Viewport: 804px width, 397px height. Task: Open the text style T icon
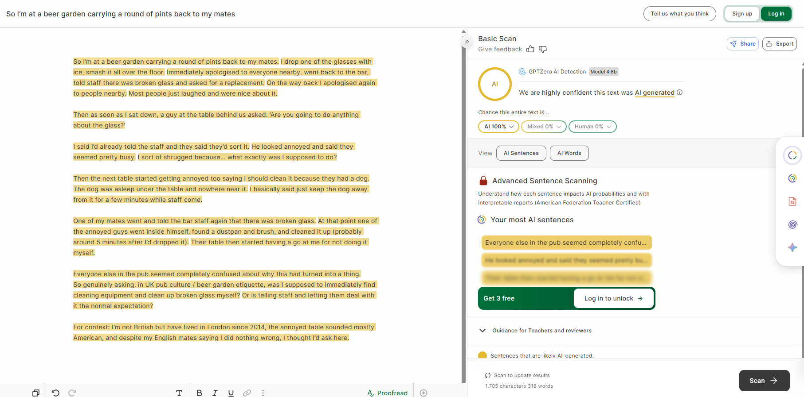pos(179,393)
